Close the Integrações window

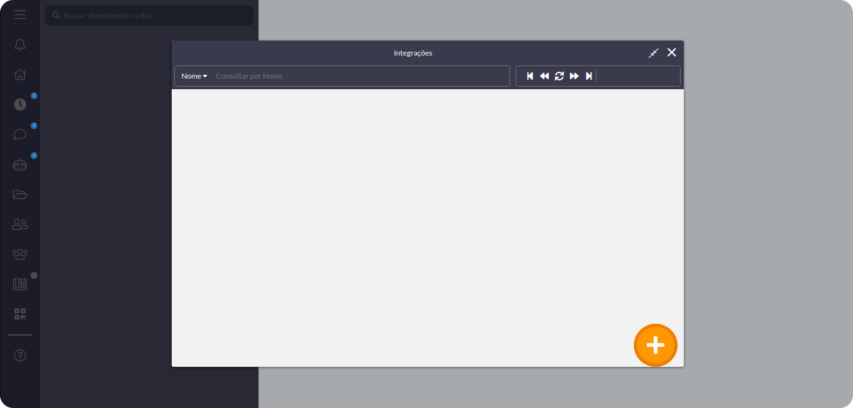(672, 52)
